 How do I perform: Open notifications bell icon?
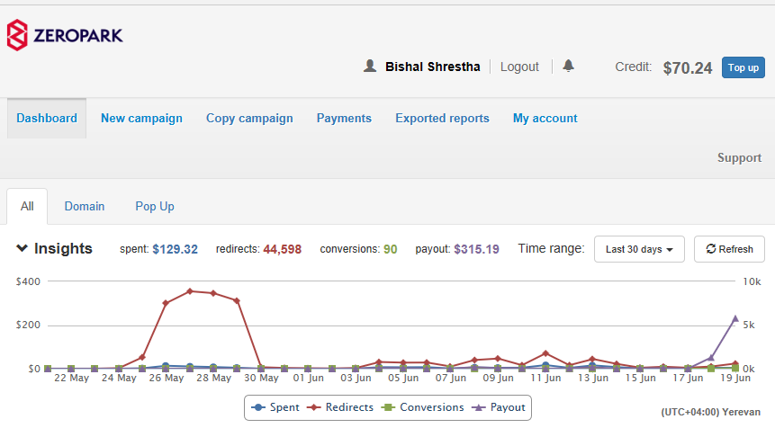click(x=568, y=66)
